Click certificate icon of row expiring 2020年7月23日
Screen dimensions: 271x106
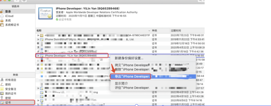click(x=42, y=35)
